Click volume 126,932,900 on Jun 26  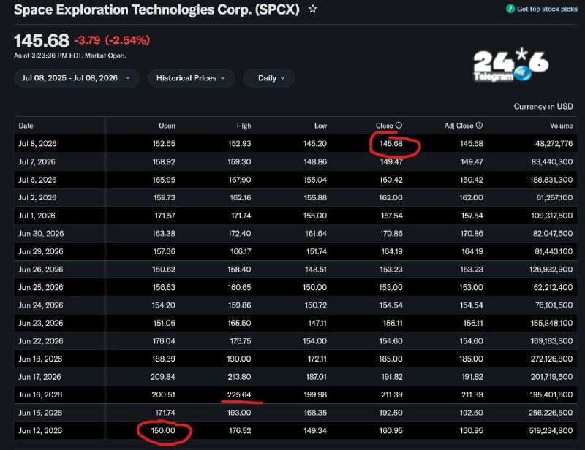(551, 269)
